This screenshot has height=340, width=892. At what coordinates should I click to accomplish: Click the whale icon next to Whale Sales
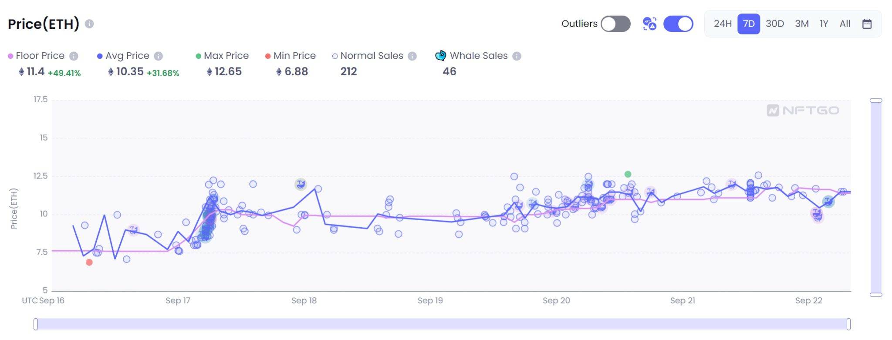441,56
